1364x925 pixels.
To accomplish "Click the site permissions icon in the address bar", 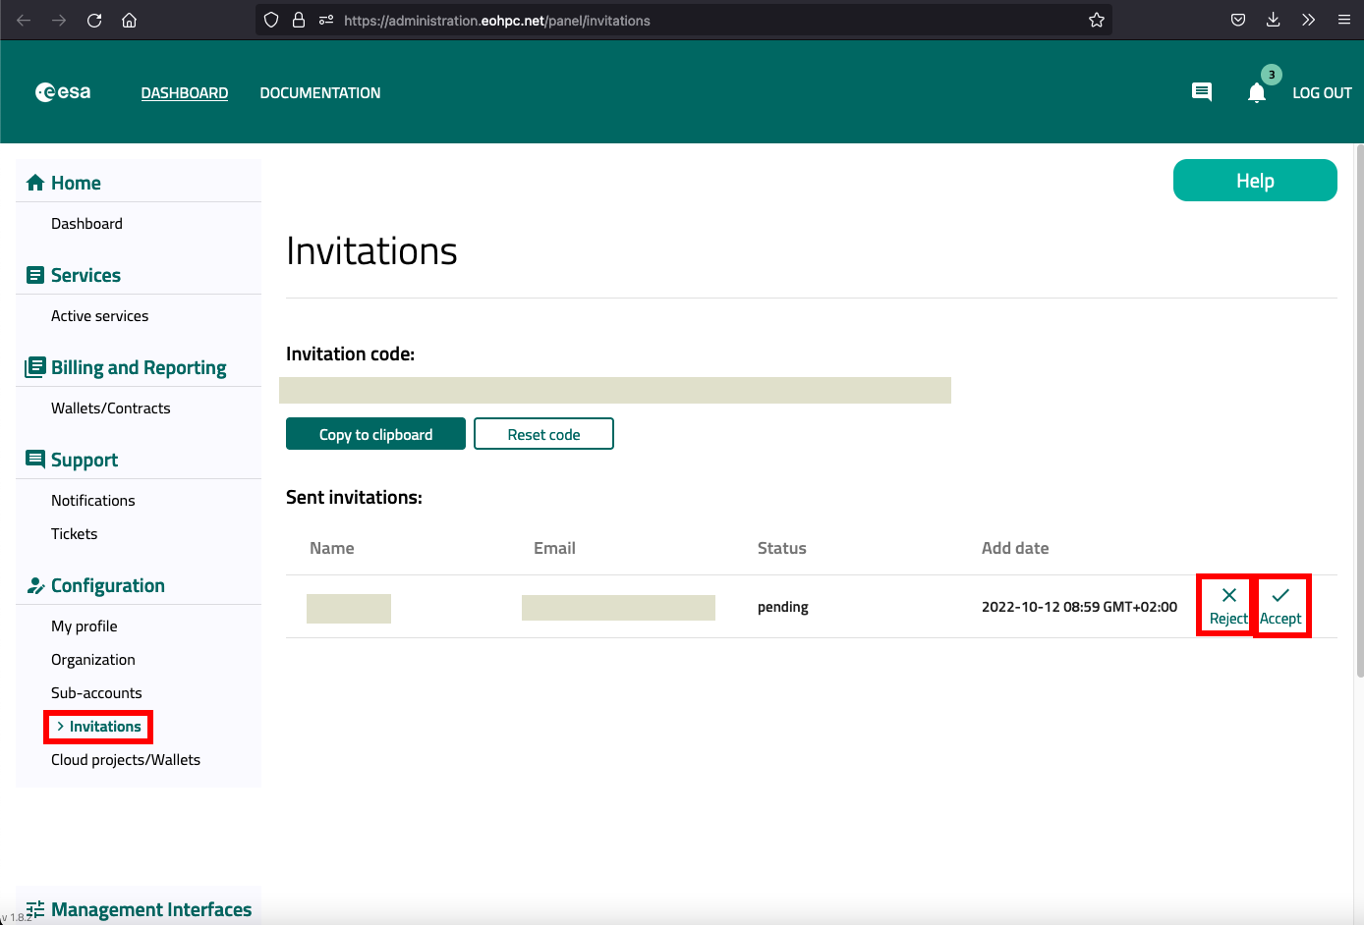I will pos(326,20).
